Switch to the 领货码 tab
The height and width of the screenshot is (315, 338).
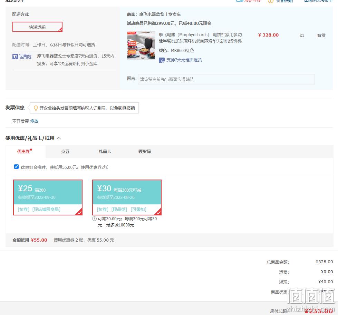click(144, 152)
